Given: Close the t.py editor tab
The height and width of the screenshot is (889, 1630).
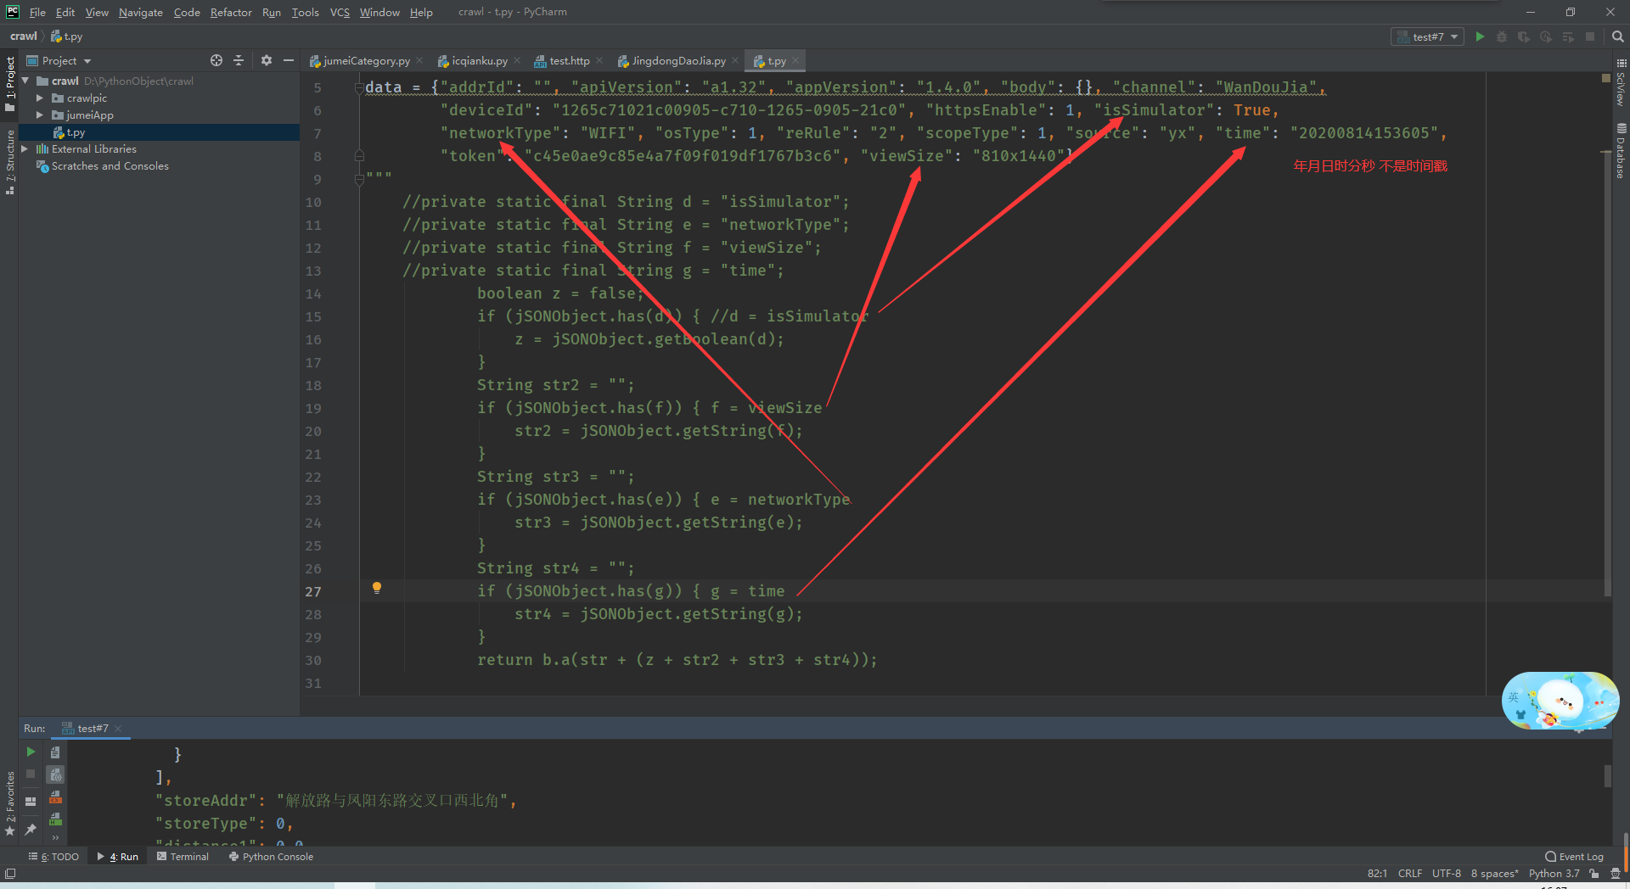Looking at the screenshot, I should [795, 60].
